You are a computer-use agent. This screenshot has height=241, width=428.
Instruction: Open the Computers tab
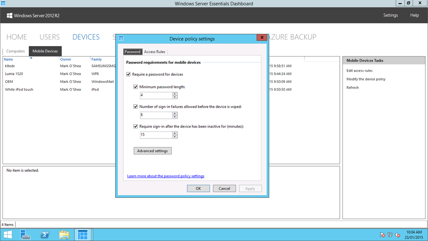point(15,51)
